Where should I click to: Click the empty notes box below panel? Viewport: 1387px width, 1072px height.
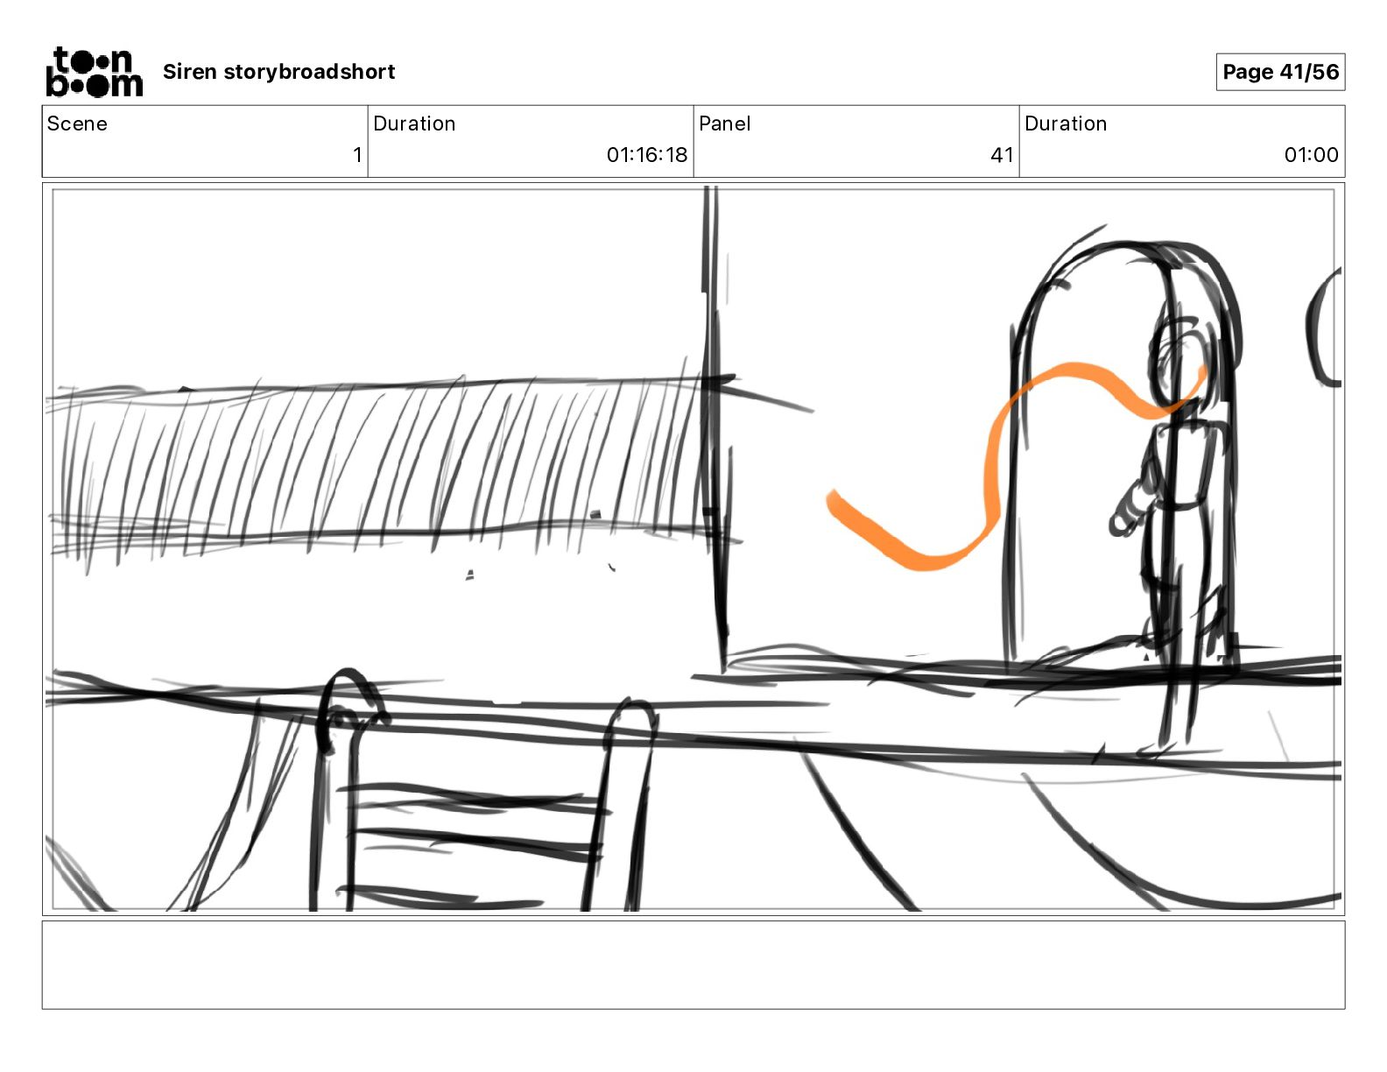[693, 965]
